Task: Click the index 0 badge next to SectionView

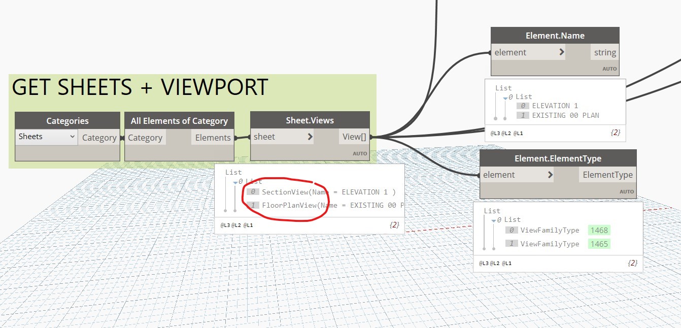Action: (253, 192)
